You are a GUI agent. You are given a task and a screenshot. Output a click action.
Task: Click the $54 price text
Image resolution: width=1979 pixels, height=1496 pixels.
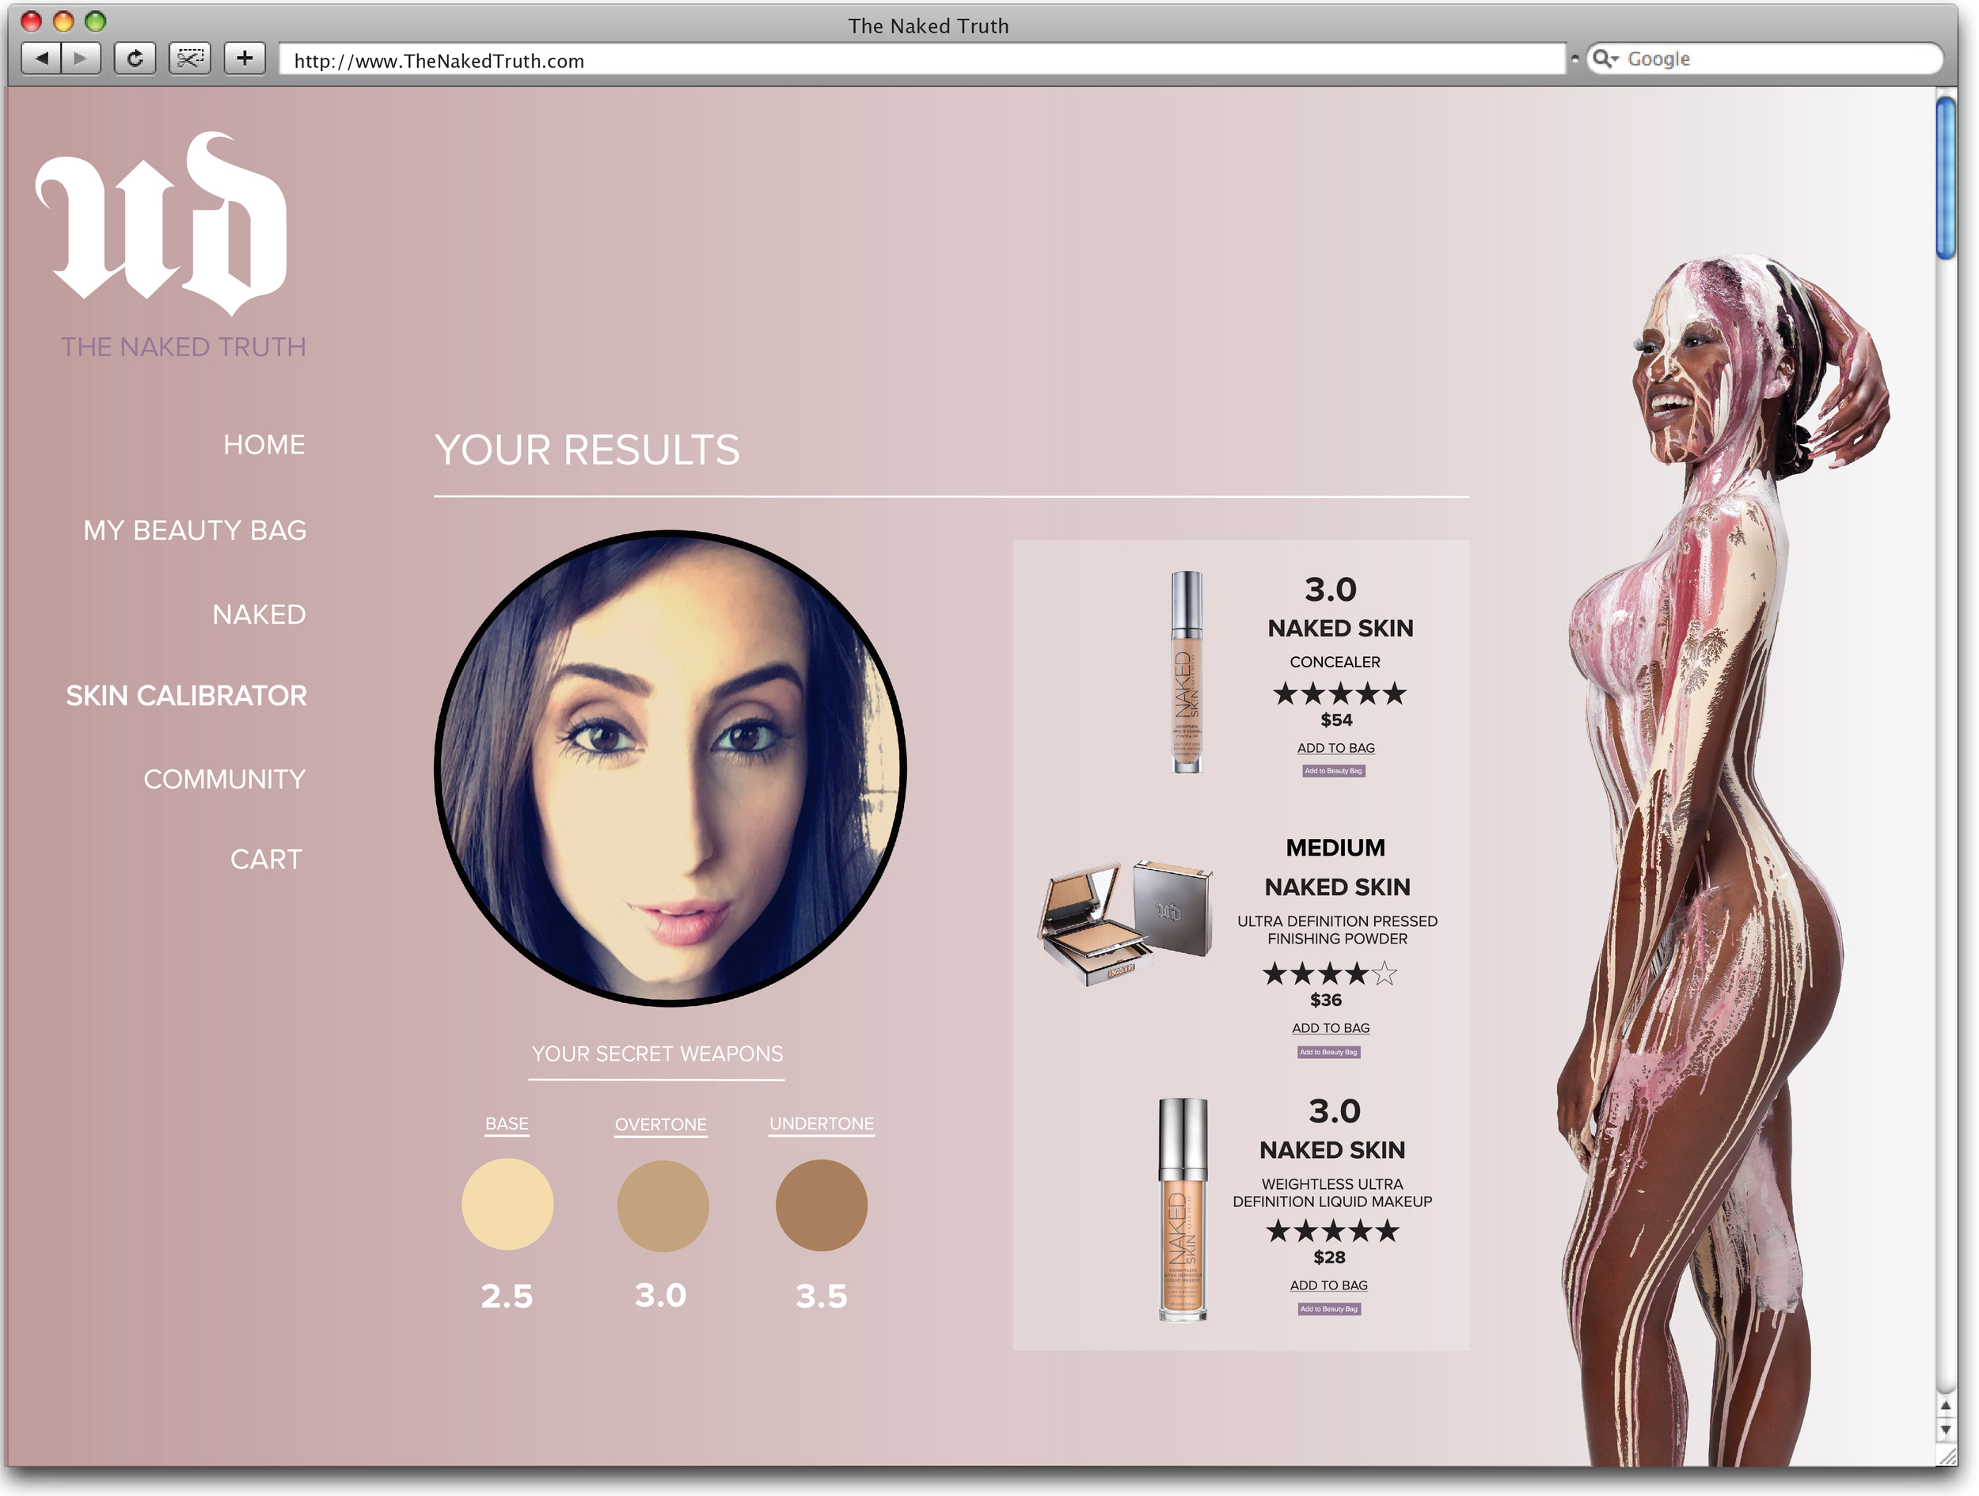coord(1337,720)
